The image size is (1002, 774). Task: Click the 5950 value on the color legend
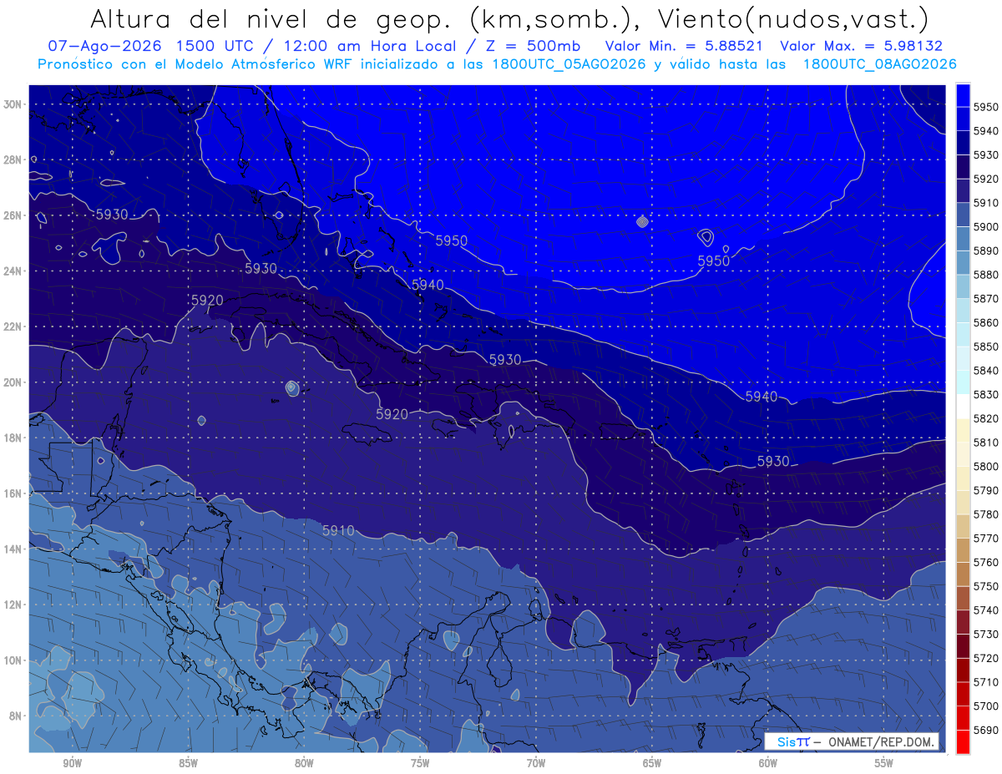point(985,107)
